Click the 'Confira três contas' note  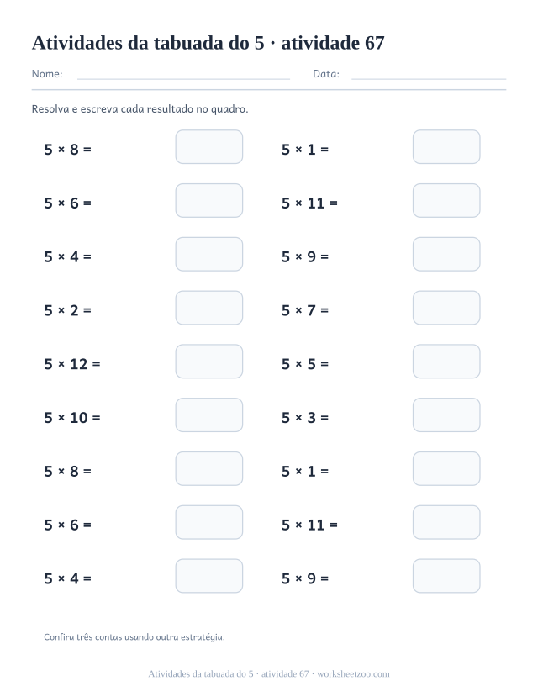134,637
